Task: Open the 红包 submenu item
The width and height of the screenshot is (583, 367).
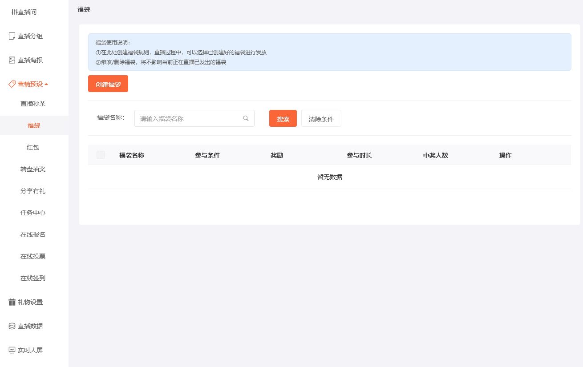Action: [33, 147]
